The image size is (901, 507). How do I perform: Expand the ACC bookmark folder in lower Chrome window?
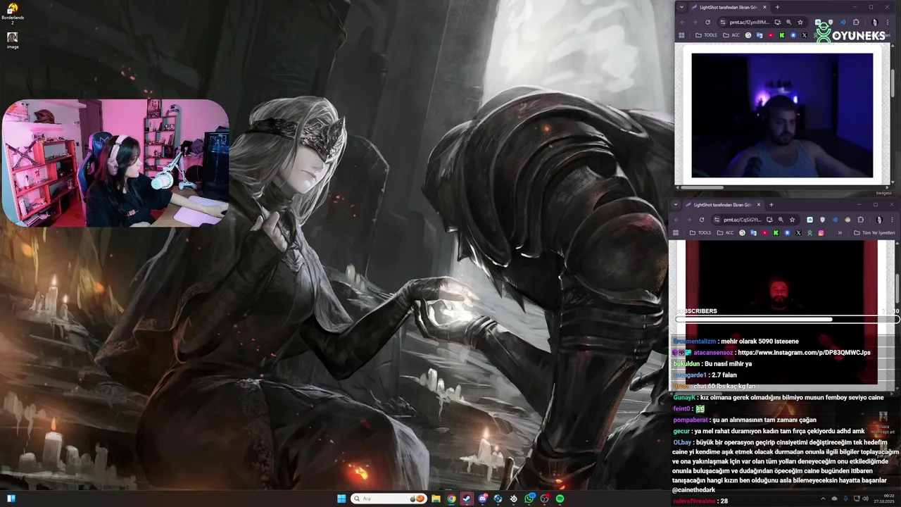click(x=725, y=233)
